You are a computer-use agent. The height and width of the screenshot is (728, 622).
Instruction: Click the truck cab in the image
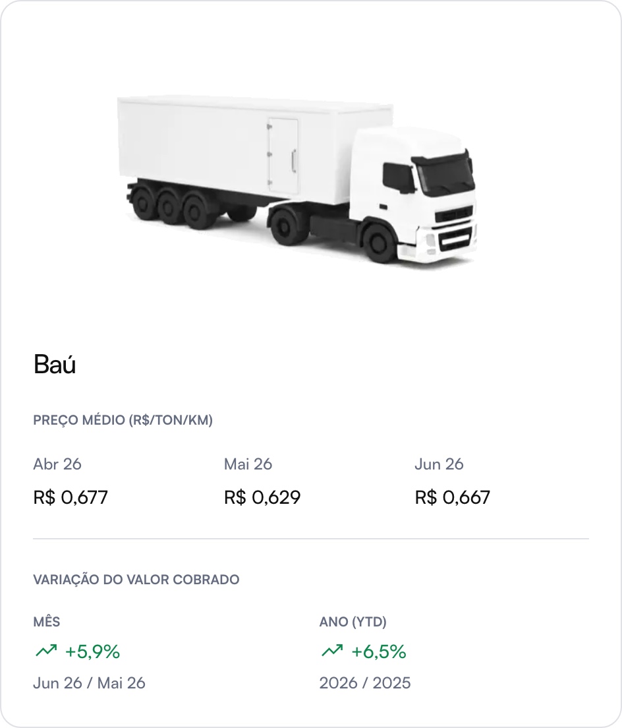[x=413, y=195]
